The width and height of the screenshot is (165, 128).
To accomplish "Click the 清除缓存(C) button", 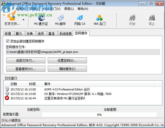I will pos(67,69).
